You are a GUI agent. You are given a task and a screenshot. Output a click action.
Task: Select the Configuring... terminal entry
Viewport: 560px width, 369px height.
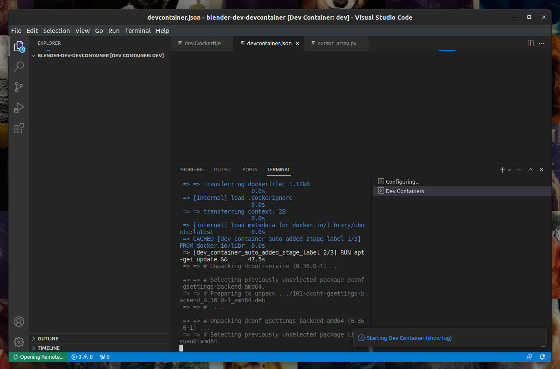462,182
